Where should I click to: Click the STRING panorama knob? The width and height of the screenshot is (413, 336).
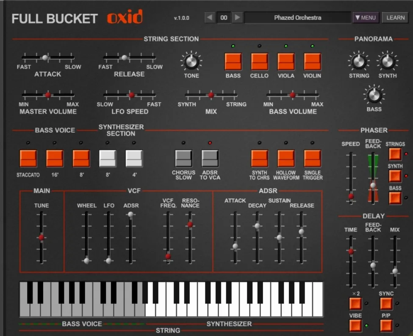[x=359, y=61]
